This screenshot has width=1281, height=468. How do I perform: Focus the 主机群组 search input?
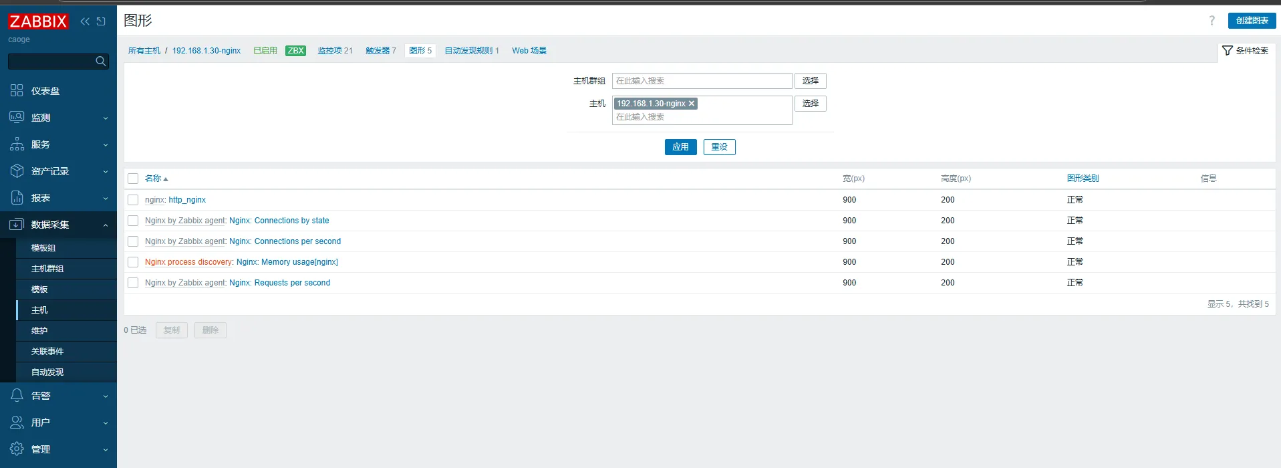[702, 81]
